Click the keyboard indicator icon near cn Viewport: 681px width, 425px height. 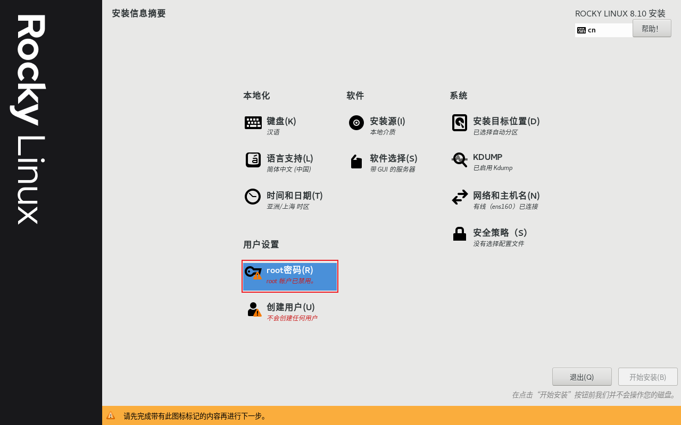coord(582,30)
